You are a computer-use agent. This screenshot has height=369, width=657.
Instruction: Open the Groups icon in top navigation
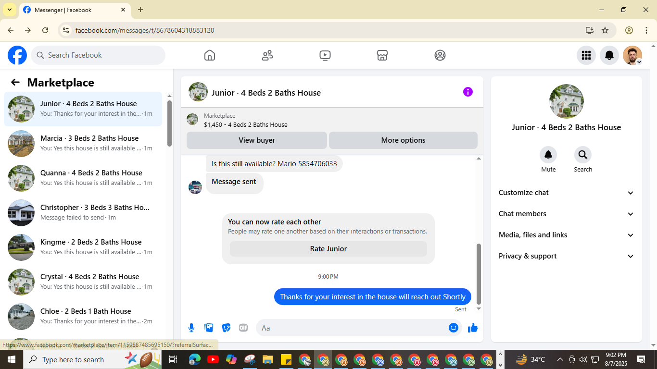[440, 55]
